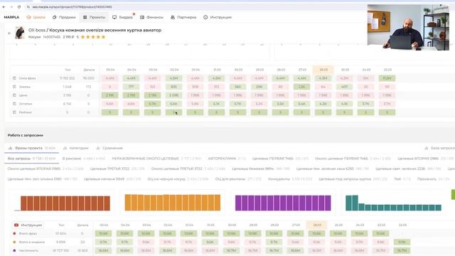Click the brown bar chart
The width and height of the screenshot is (455, 256).
point(62,203)
